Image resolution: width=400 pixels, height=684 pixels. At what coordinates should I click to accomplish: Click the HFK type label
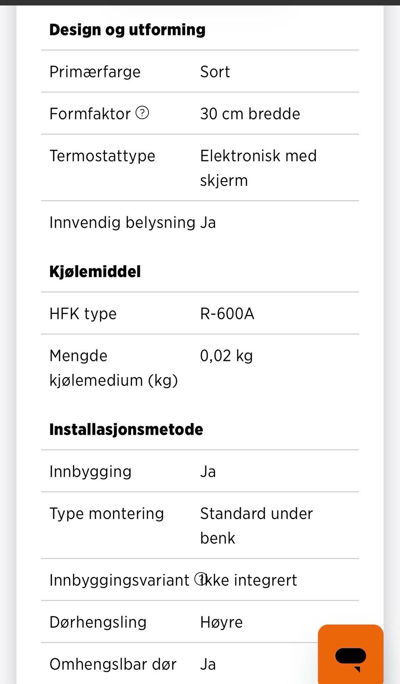click(83, 313)
